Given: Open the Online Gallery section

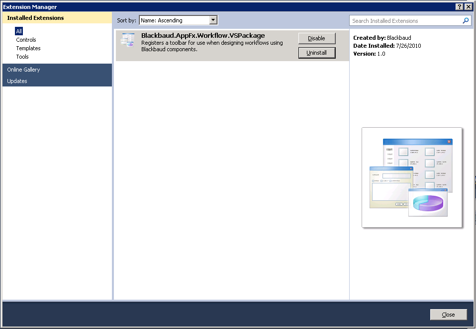Looking at the screenshot, I should tap(57, 70).
